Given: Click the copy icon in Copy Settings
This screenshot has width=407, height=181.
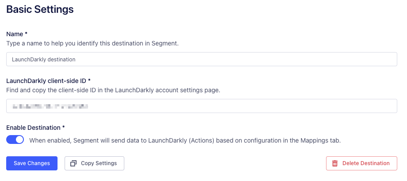Looking at the screenshot, I should click(x=73, y=163).
